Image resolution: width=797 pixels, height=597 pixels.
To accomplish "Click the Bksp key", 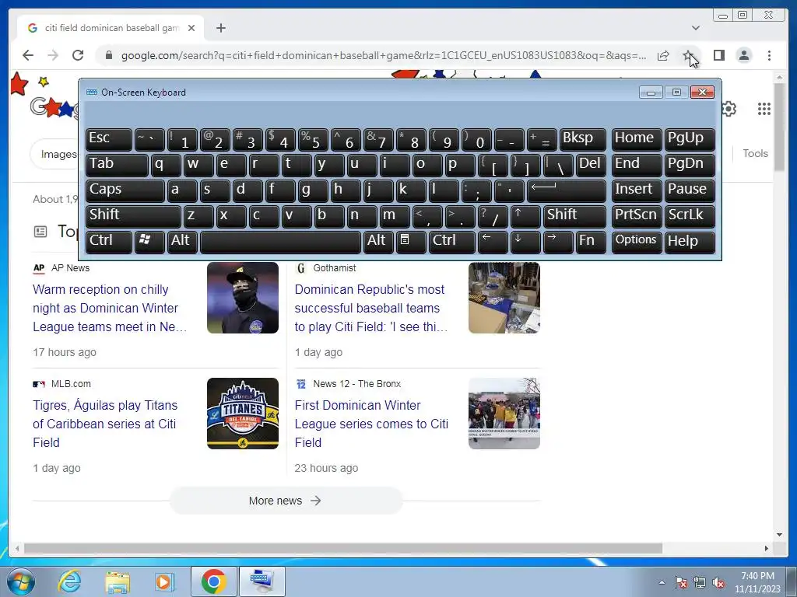I will tap(582, 139).
